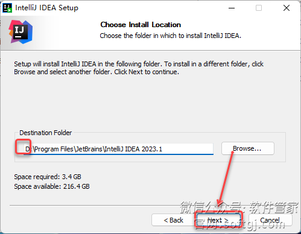The height and width of the screenshot is (234, 301).
Task: Go to previous step with Back button
Action: click(173, 220)
